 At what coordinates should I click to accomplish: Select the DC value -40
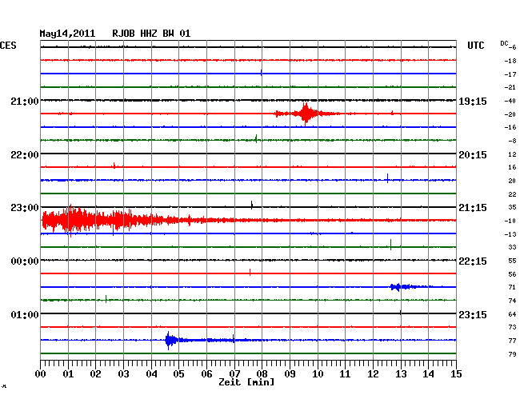click(x=510, y=101)
